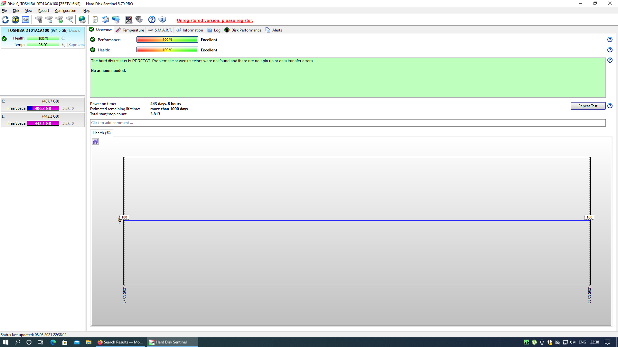Open the Report menu
The height and width of the screenshot is (347, 618).
click(x=43, y=11)
